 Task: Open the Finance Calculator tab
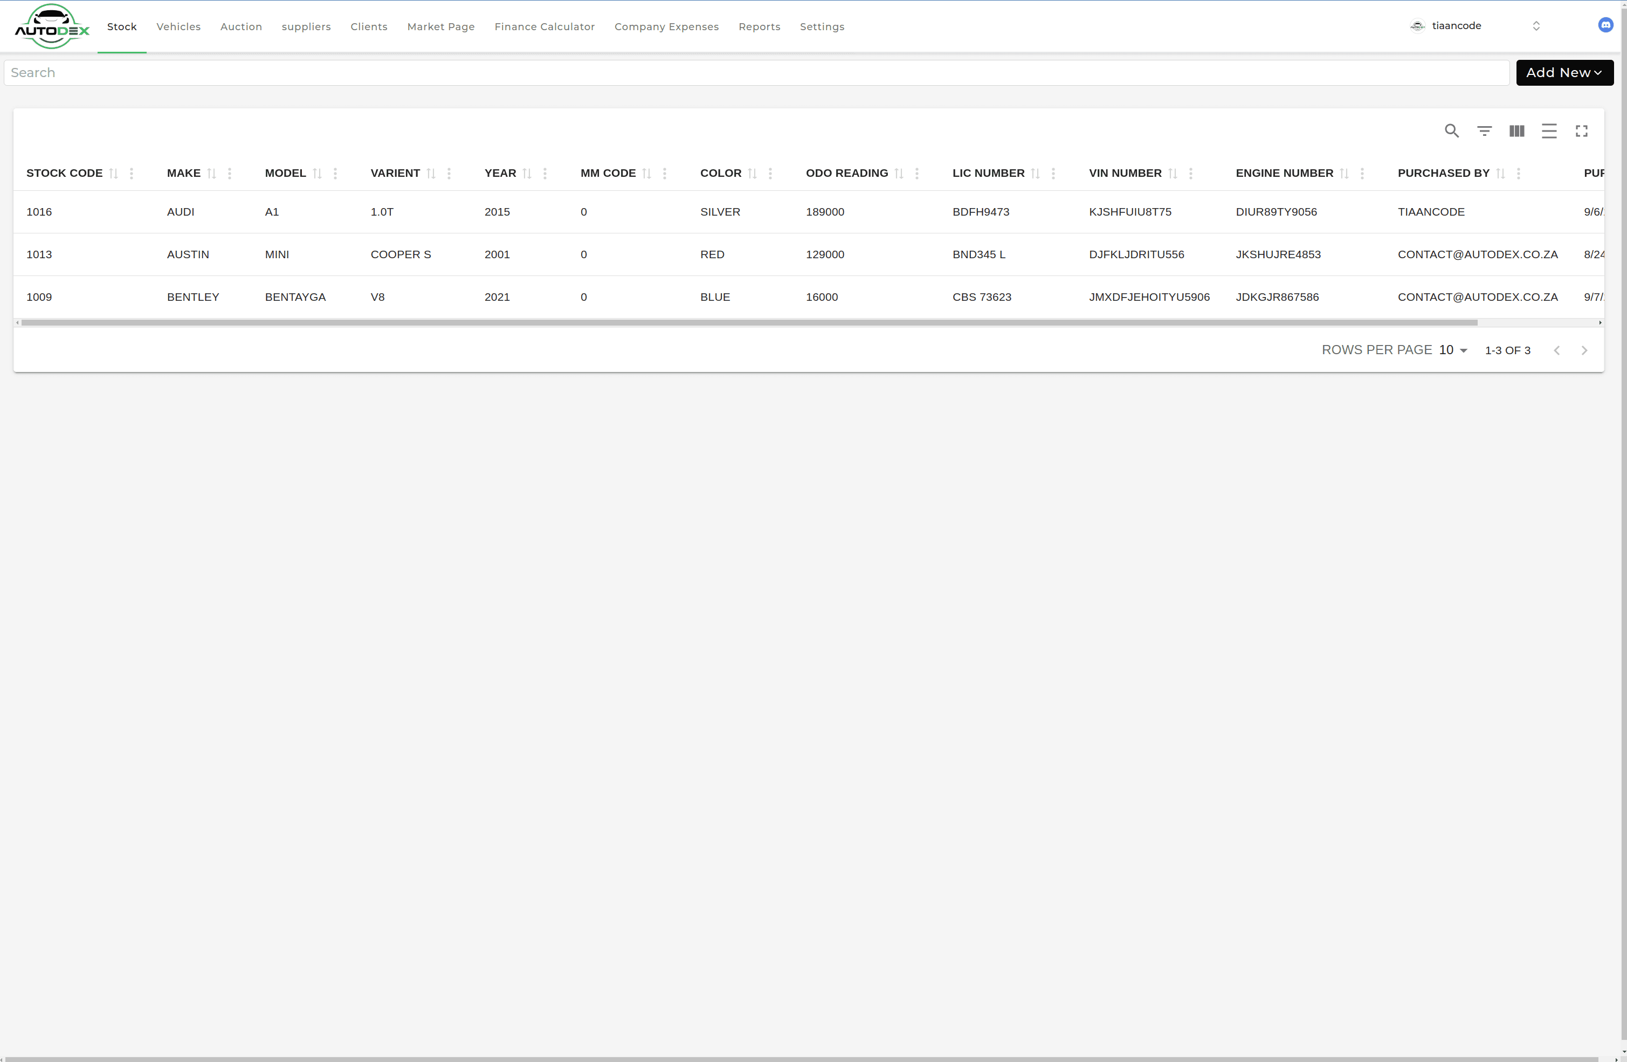click(544, 26)
